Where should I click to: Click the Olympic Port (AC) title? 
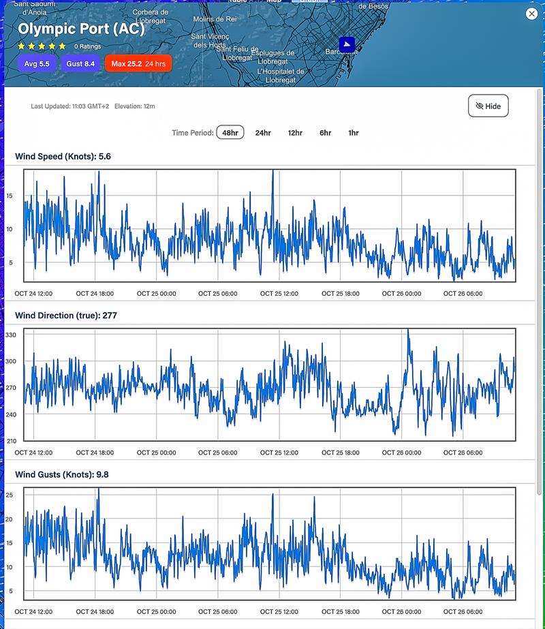(81, 29)
